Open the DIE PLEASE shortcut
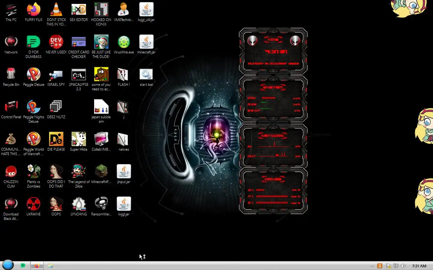 56,142
